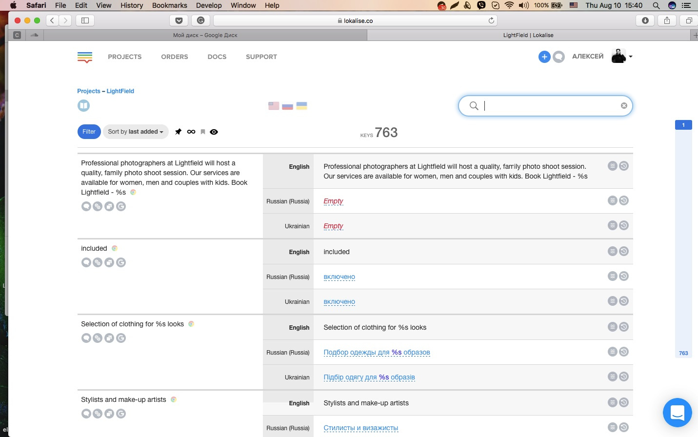Click Google icon under 'Selection of clothing' key
The height and width of the screenshot is (437, 698).
pos(121,338)
